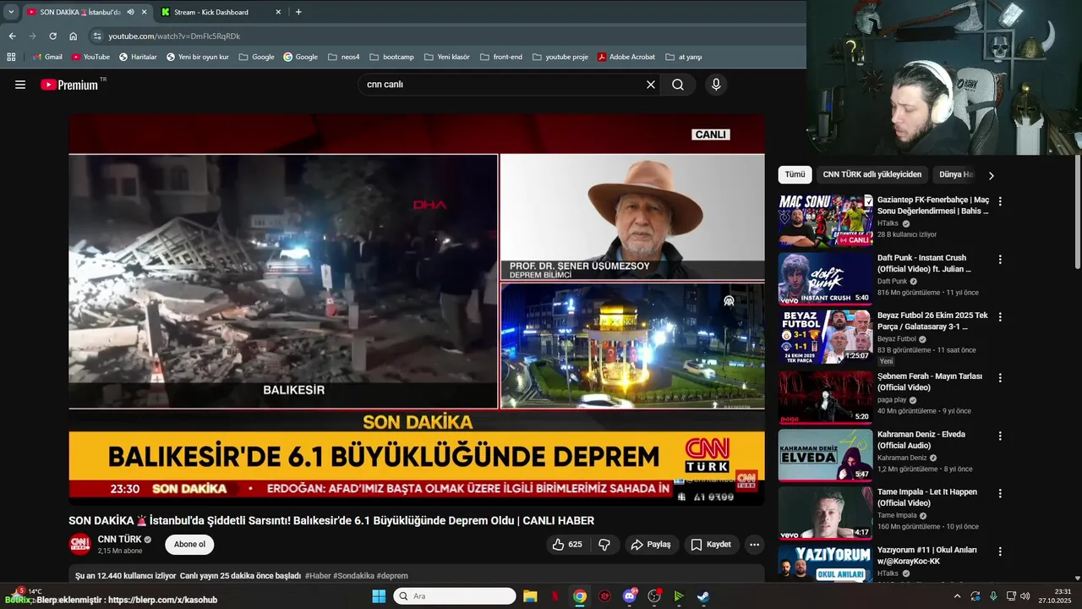Open options for Gaziantep FK-Fenerbahçe video
This screenshot has height=609, width=1082.
click(x=1000, y=201)
